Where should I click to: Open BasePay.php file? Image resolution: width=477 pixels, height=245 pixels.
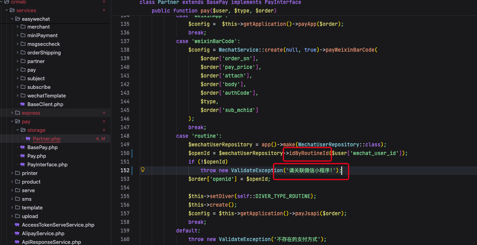42,147
